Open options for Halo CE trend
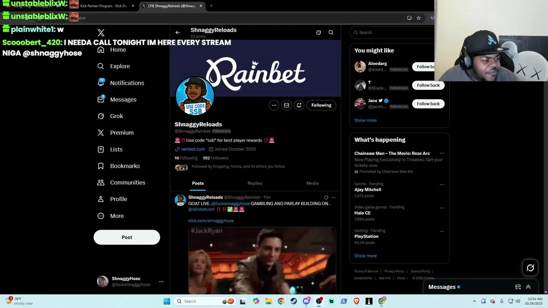The image size is (548, 308). 442,208
